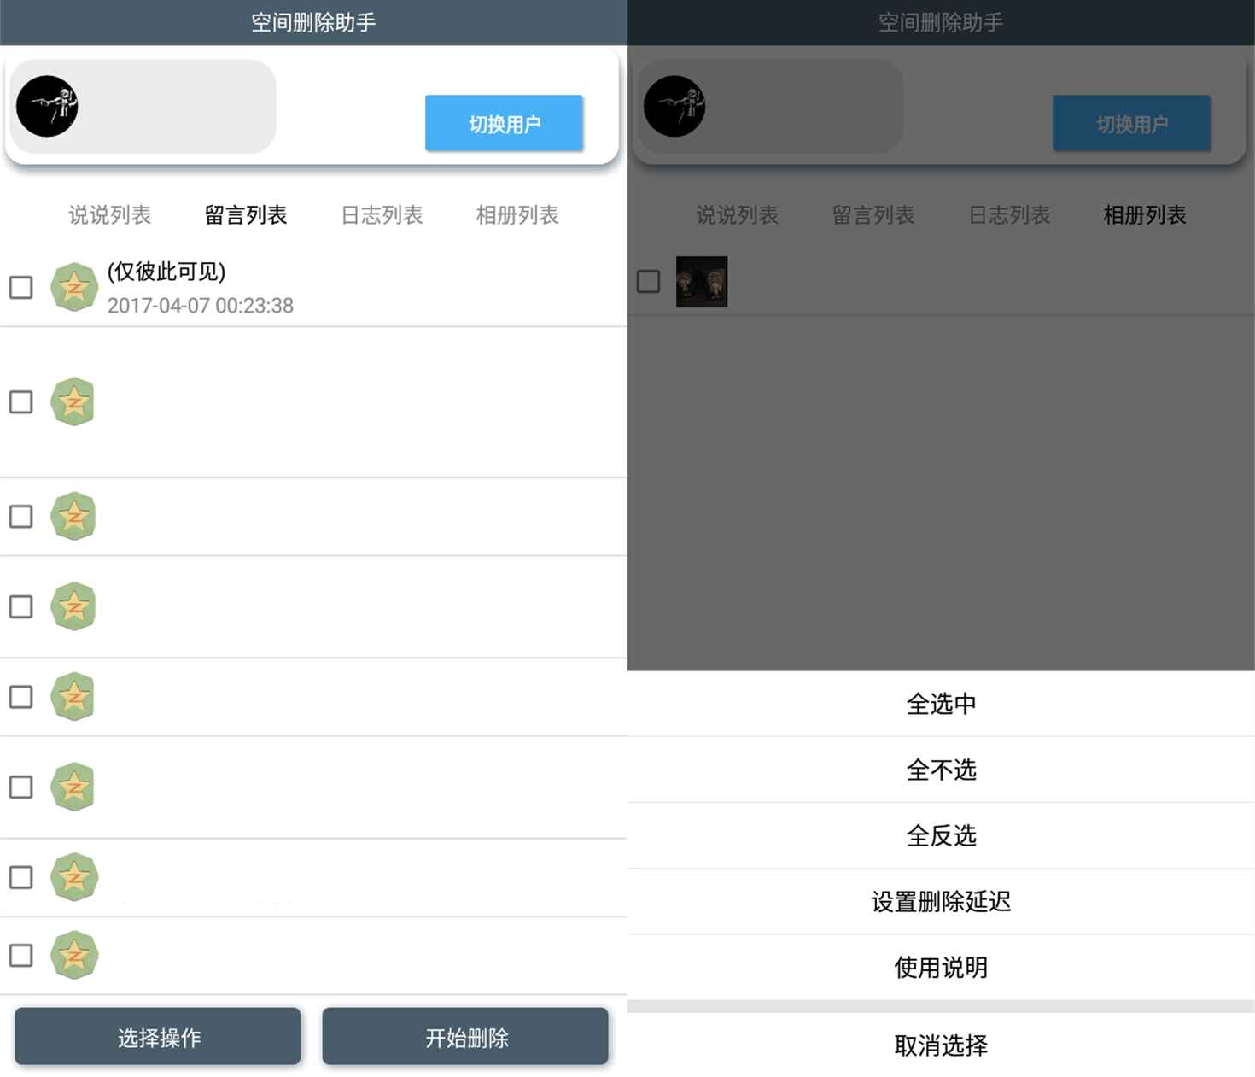Open the 日志列表 tab
This screenshot has height=1077, width=1255.
(x=381, y=215)
